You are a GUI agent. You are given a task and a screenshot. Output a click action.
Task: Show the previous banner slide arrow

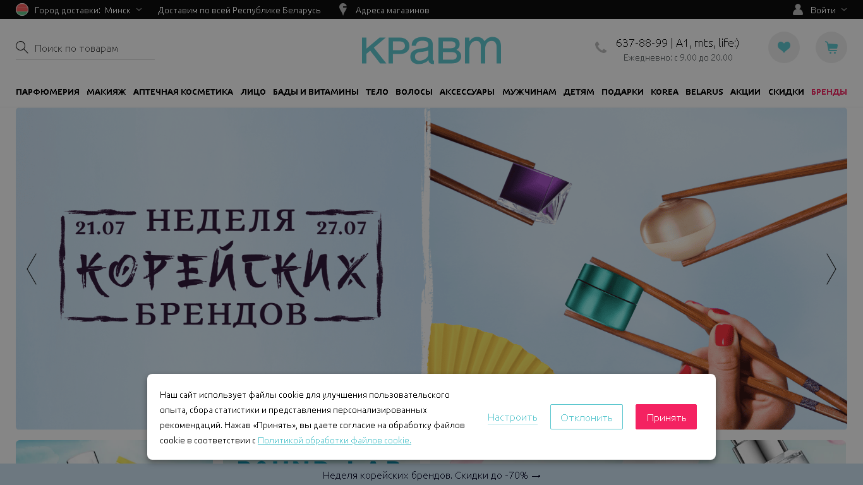(x=32, y=269)
